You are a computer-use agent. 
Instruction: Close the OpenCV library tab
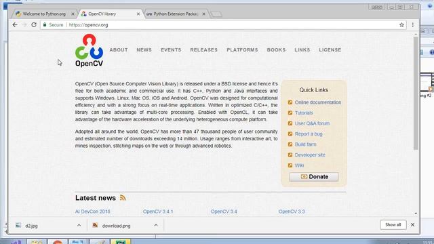[138, 14]
